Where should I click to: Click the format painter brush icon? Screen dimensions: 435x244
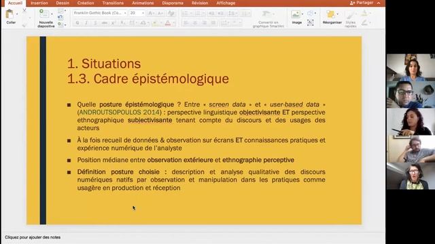tap(24, 25)
